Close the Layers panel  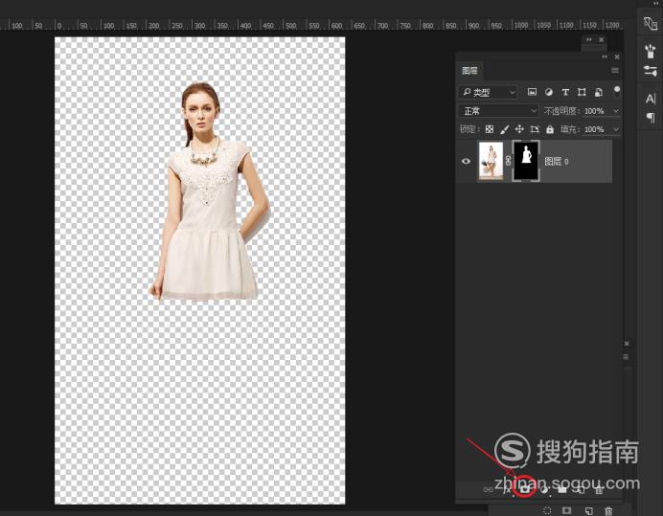[x=617, y=56]
